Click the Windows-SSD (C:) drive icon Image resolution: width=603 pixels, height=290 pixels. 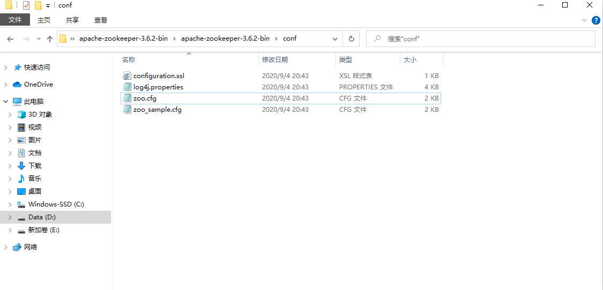tap(21, 204)
